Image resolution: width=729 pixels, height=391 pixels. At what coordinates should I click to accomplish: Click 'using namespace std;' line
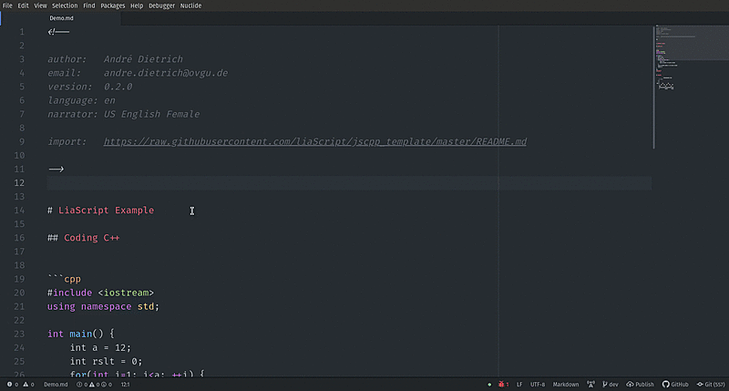103,306
